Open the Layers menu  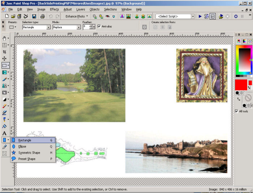click(81, 9)
